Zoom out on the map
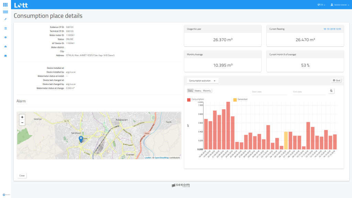Screen dimensions: 352x198 tap(22, 123)
